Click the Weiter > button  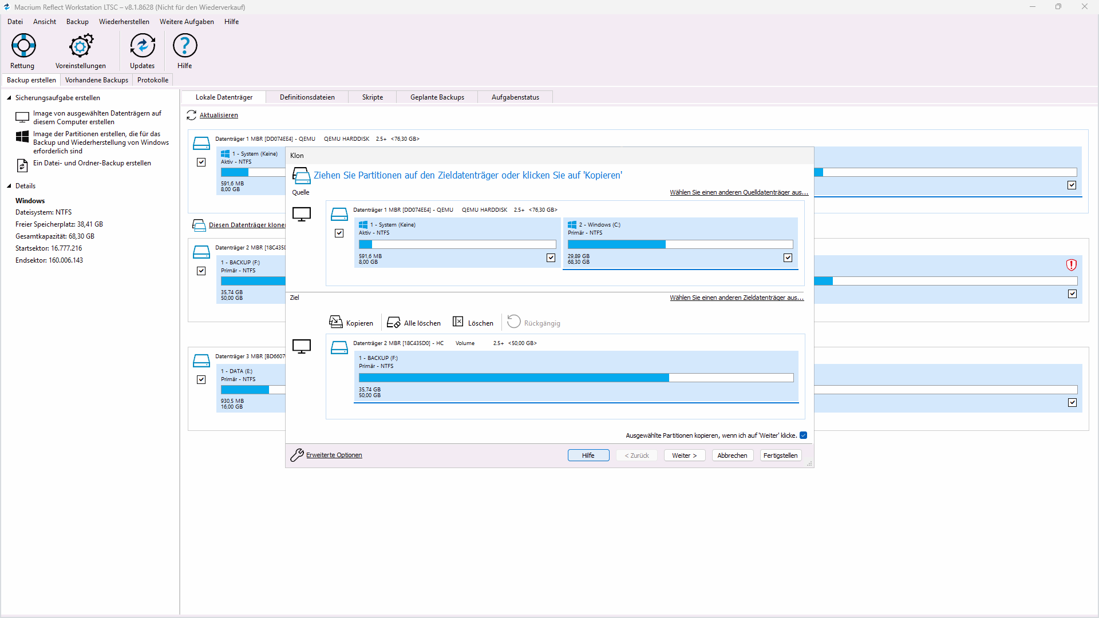685,455
